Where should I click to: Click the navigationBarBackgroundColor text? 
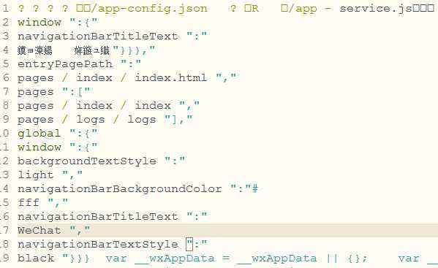click(120, 189)
